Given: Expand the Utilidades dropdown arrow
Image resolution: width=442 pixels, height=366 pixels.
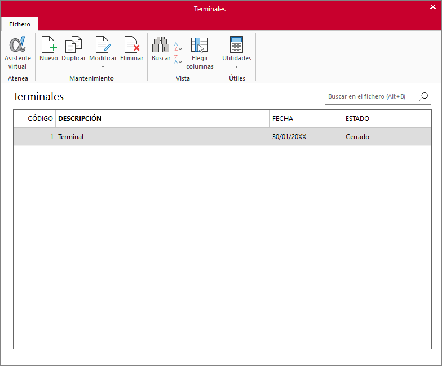Looking at the screenshot, I should coord(237,66).
